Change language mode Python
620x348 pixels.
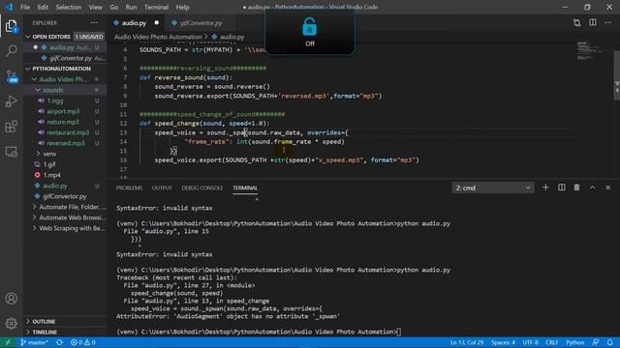pos(574,342)
